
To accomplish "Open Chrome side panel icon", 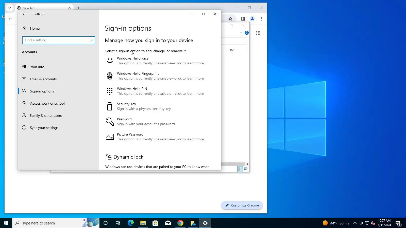I will (243, 19).
